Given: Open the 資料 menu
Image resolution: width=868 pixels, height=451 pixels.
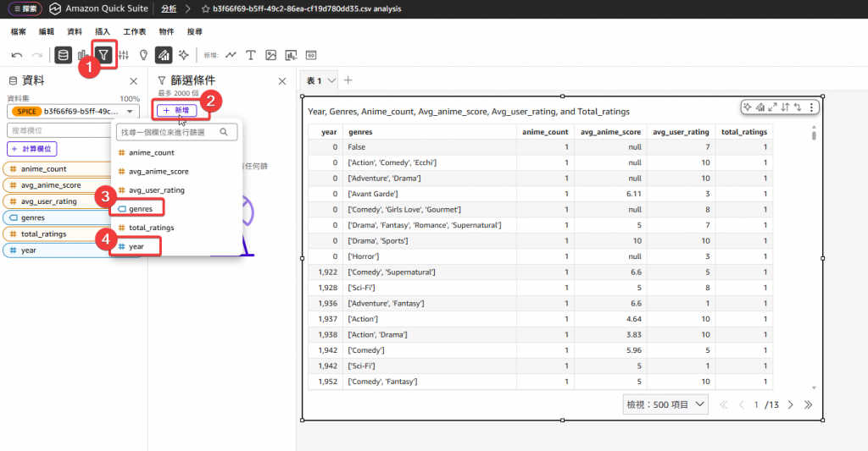Looking at the screenshot, I should point(75,31).
